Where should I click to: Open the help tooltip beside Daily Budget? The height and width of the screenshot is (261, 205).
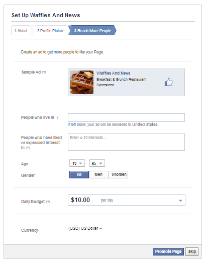48,202
